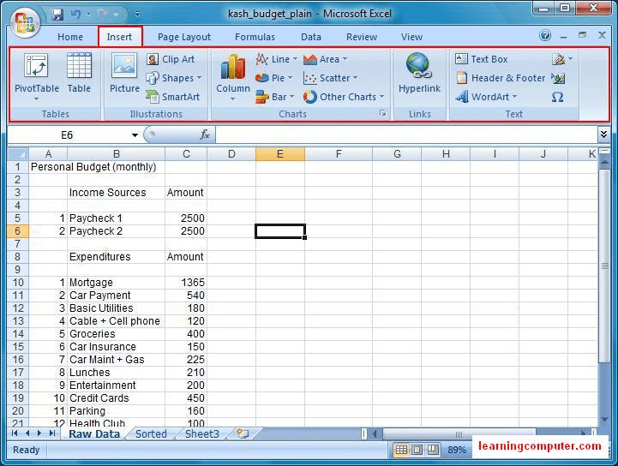Insert Symbol omega icon
The image size is (618, 466).
tap(557, 97)
